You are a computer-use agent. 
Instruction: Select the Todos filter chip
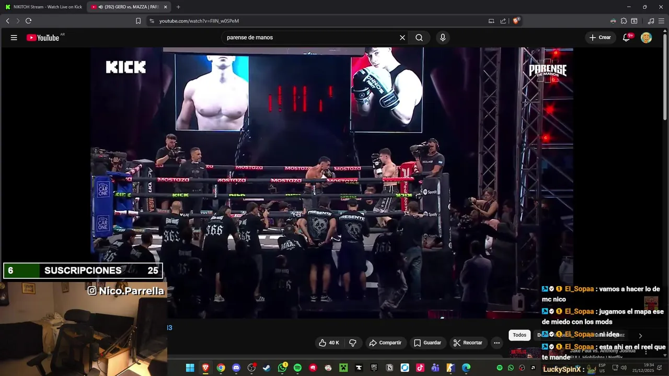click(520, 335)
